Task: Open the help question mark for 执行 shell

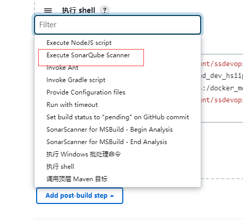Action: 105,10
